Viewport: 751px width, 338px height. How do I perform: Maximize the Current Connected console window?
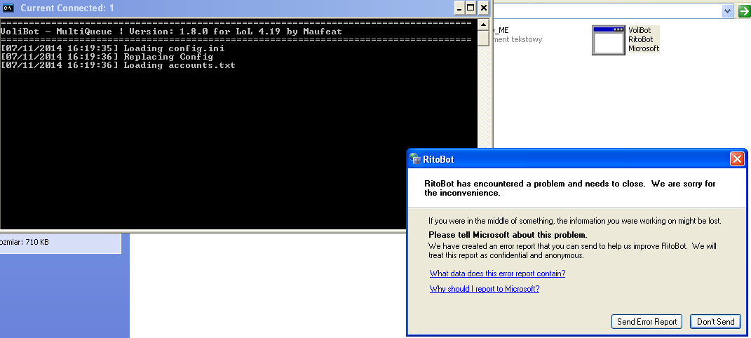[471, 8]
